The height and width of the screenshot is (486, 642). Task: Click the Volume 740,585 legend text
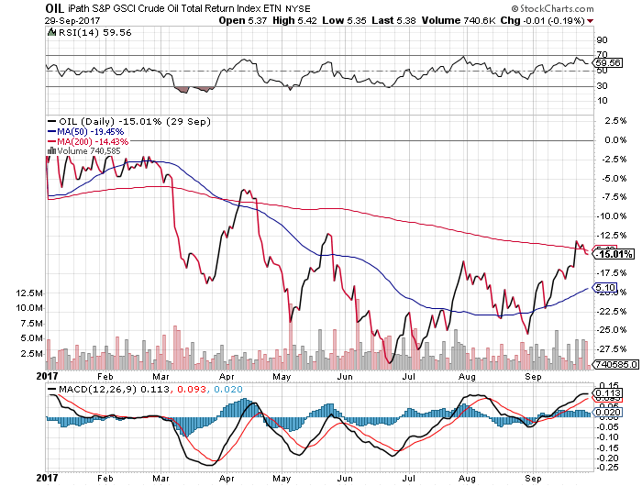89,150
